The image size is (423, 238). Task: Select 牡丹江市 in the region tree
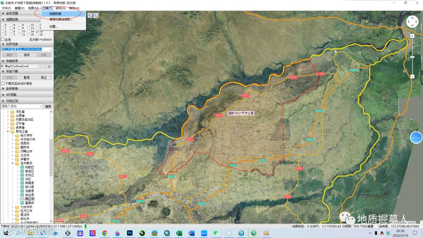coord(27,211)
